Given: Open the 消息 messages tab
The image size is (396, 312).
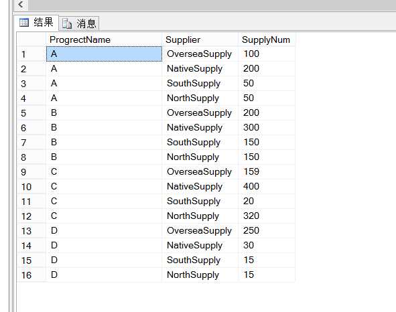Looking at the screenshot, I should tap(79, 23).
